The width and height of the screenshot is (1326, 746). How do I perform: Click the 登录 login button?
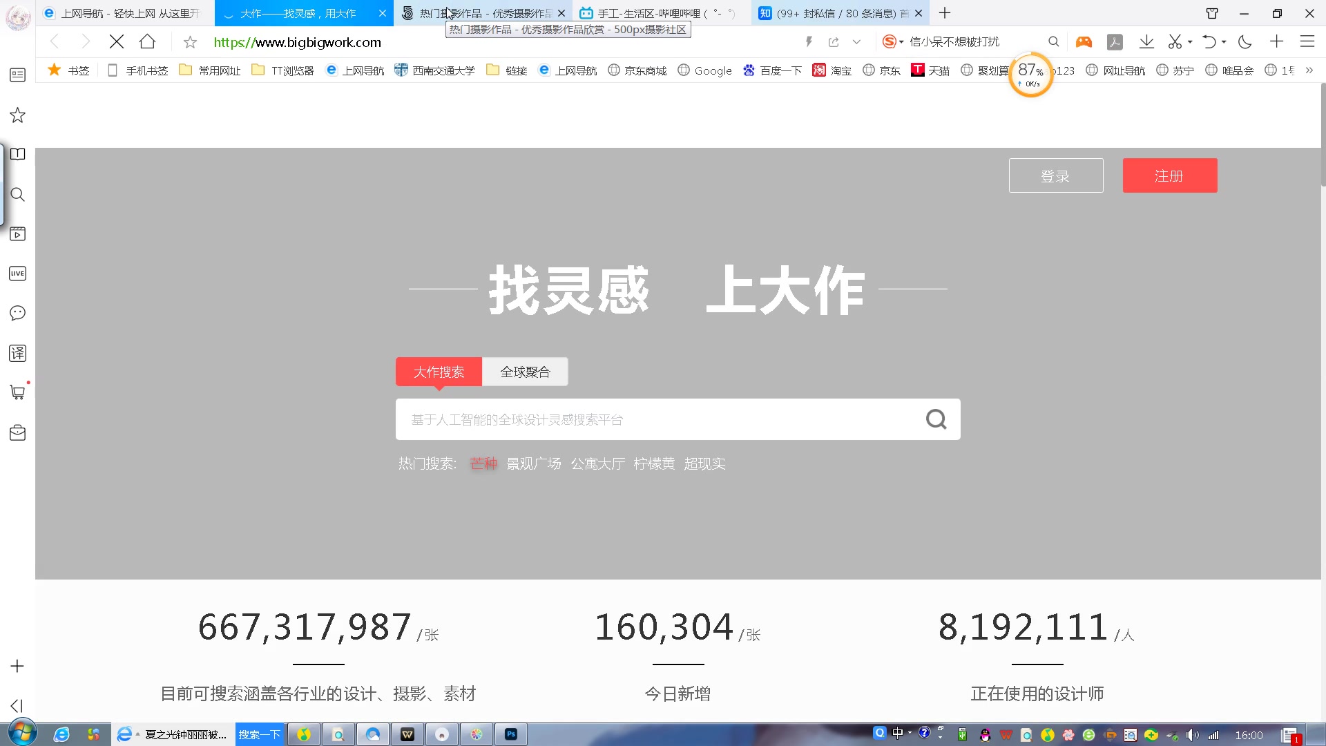(x=1056, y=175)
